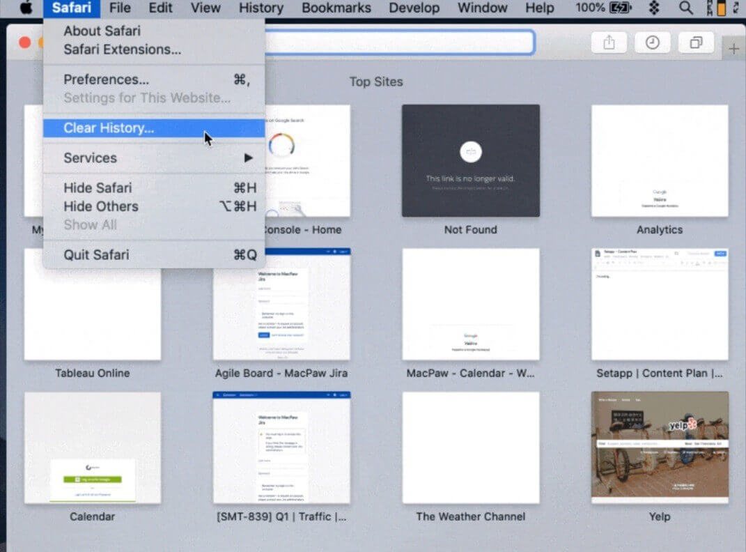Open the History clock toolbar icon
746x552 pixels.
[x=652, y=43]
